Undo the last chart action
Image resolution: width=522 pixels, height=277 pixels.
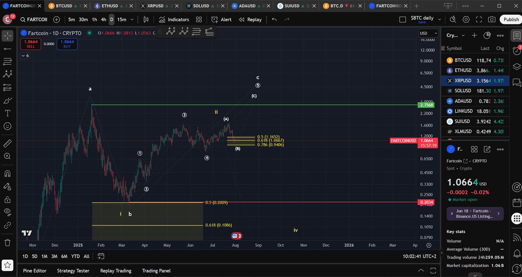(274, 20)
